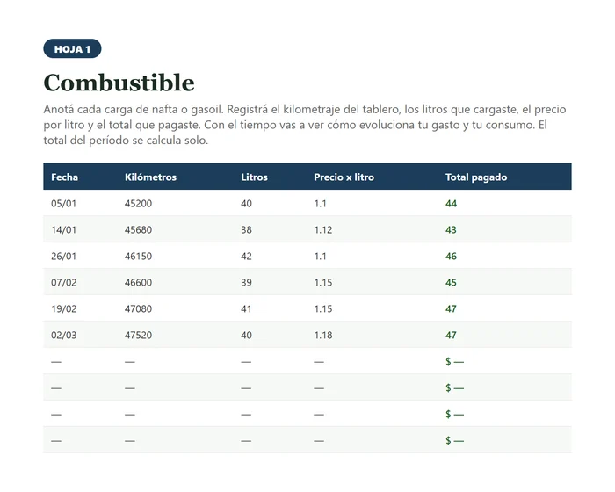
Task: Click the date cell 14/01
Action: tap(63, 229)
